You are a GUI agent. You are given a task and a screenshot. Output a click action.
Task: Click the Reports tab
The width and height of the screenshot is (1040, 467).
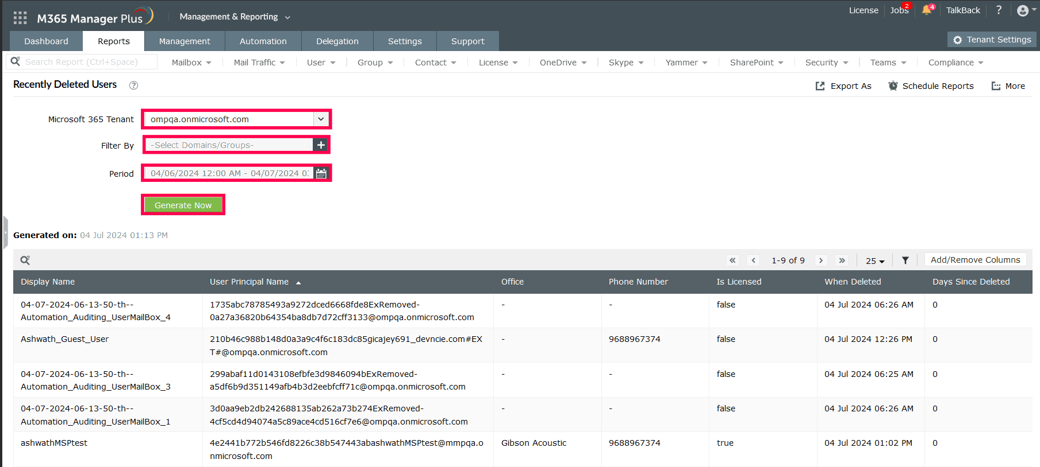tap(113, 41)
